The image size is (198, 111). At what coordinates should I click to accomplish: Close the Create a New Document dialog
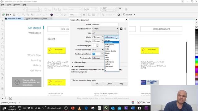coord(127,20)
